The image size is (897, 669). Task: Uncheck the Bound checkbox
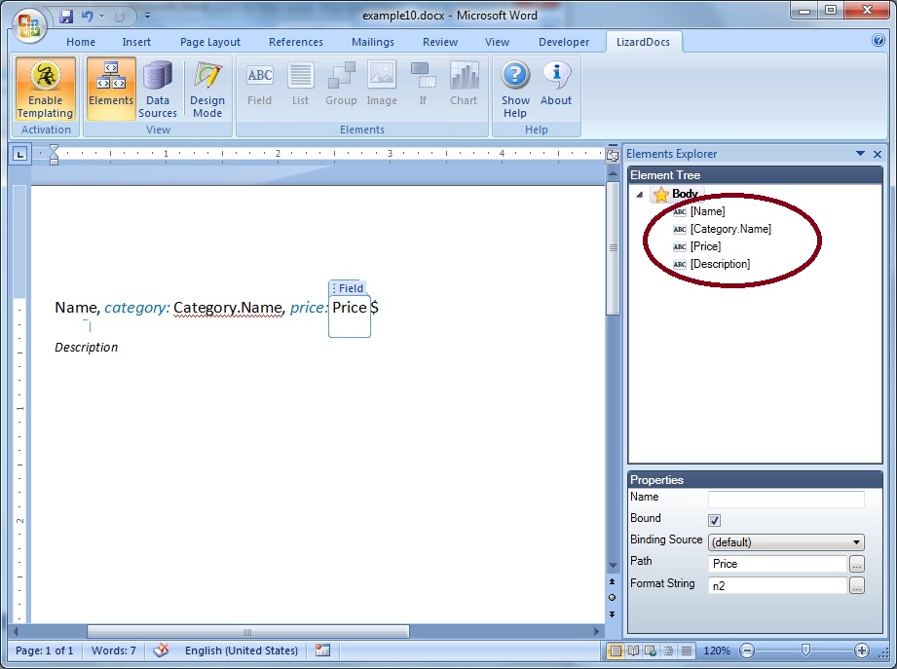click(715, 520)
